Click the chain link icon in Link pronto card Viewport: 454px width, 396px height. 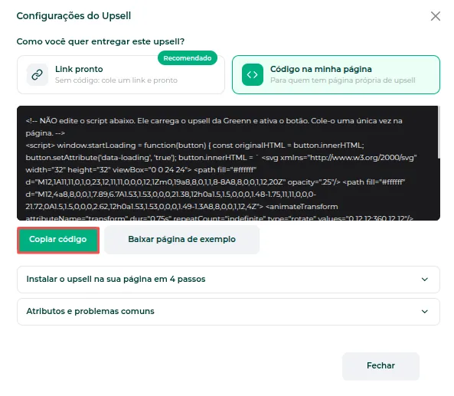(38, 75)
